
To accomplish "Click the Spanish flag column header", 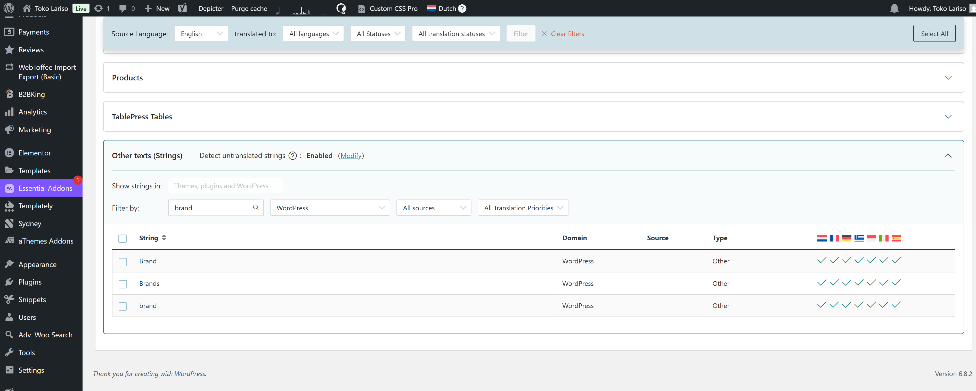I will click(896, 238).
